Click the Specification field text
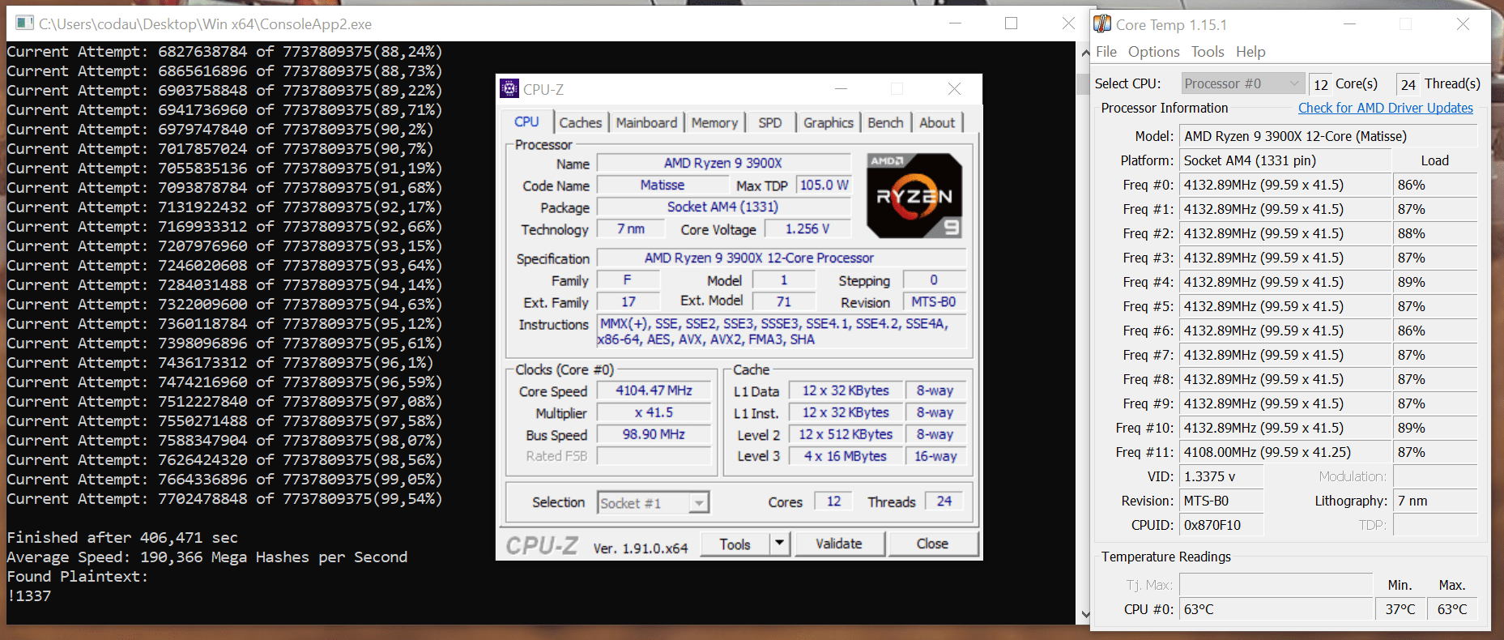This screenshot has height=640, width=1504. click(782, 258)
